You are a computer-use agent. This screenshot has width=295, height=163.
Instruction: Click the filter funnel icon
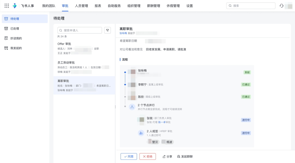click(108, 30)
